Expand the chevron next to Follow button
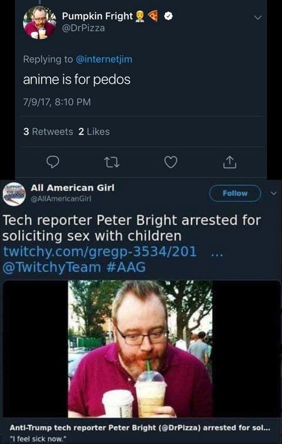This screenshot has width=282, height=444. [273, 193]
